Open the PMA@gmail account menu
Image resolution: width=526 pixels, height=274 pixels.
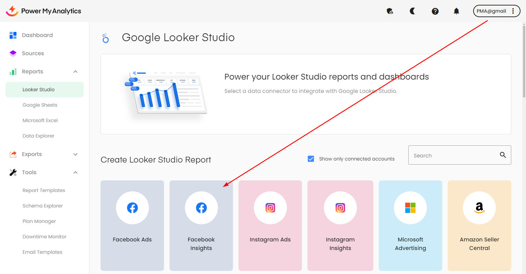496,11
